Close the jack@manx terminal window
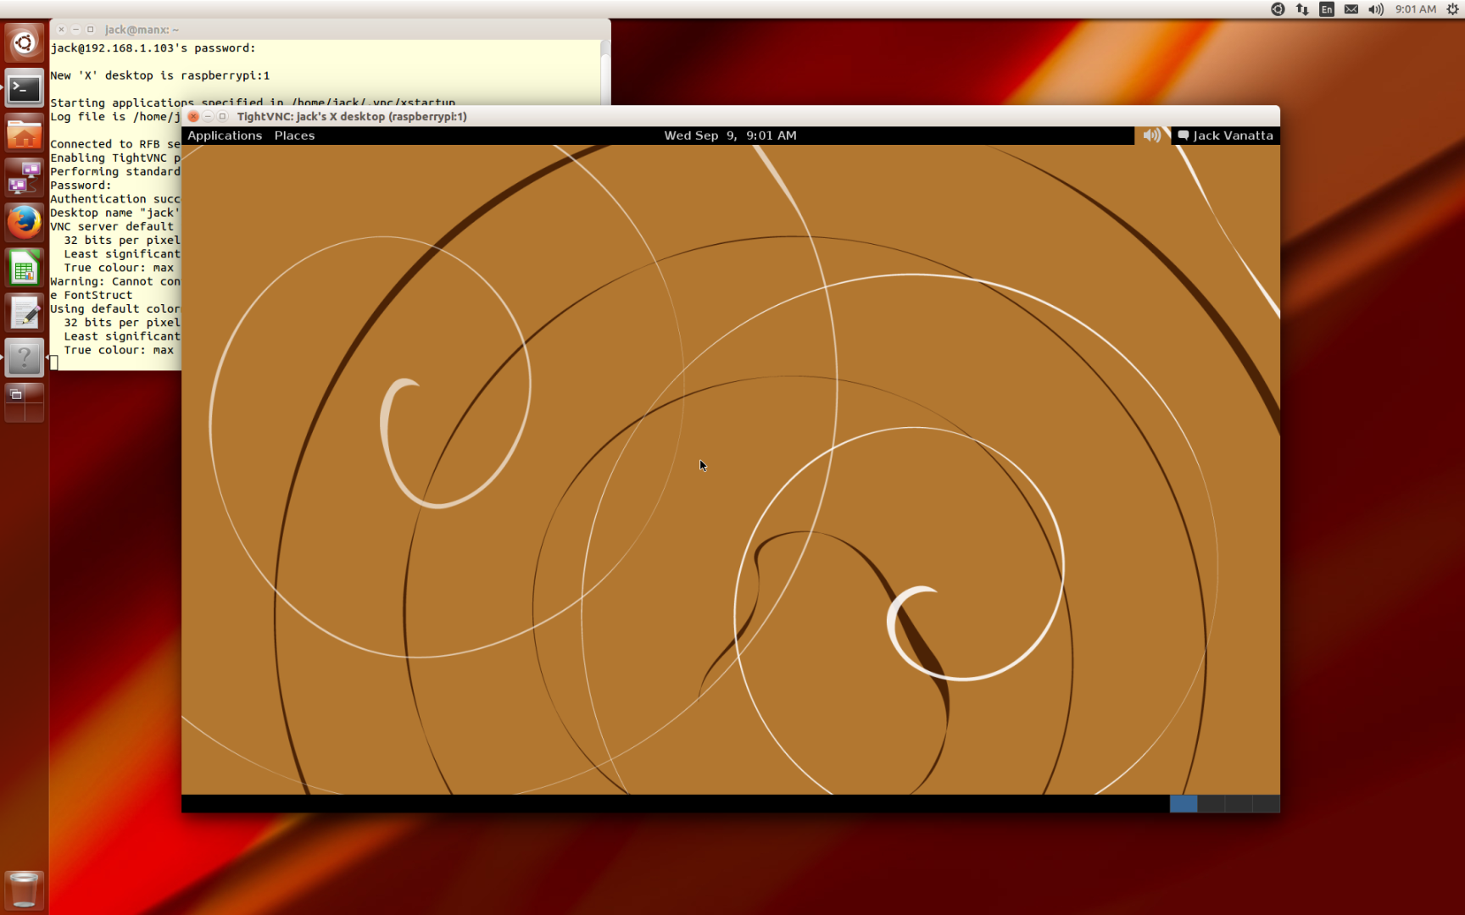Image resolution: width=1465 pixels, height=915 pixels. pos(61,29)
